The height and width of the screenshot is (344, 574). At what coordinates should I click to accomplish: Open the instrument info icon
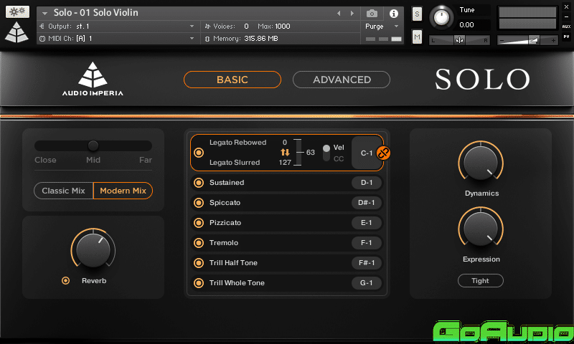[393, 14]
